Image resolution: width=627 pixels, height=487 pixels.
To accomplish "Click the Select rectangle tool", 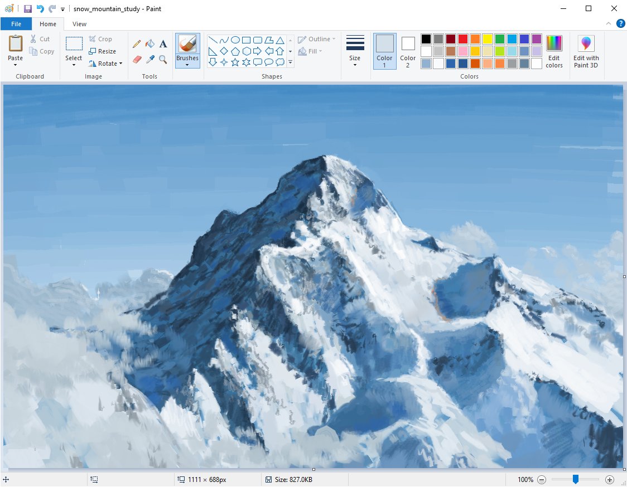I will point(74,43).
